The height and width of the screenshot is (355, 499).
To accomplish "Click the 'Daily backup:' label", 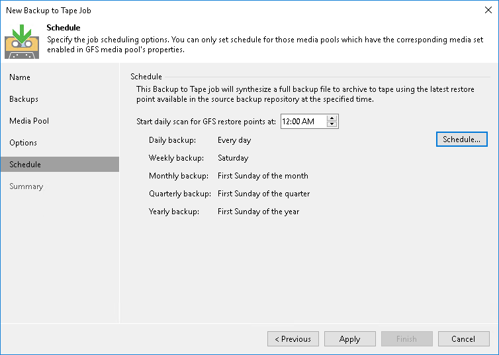I will tap(172, 140).
